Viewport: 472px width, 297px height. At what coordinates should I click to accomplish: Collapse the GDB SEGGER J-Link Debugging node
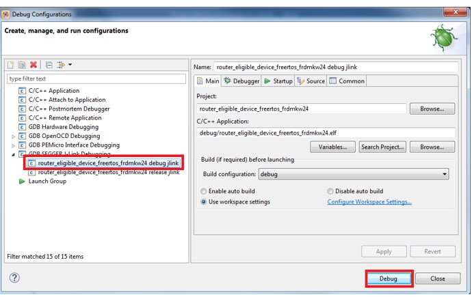pos(14,154)
